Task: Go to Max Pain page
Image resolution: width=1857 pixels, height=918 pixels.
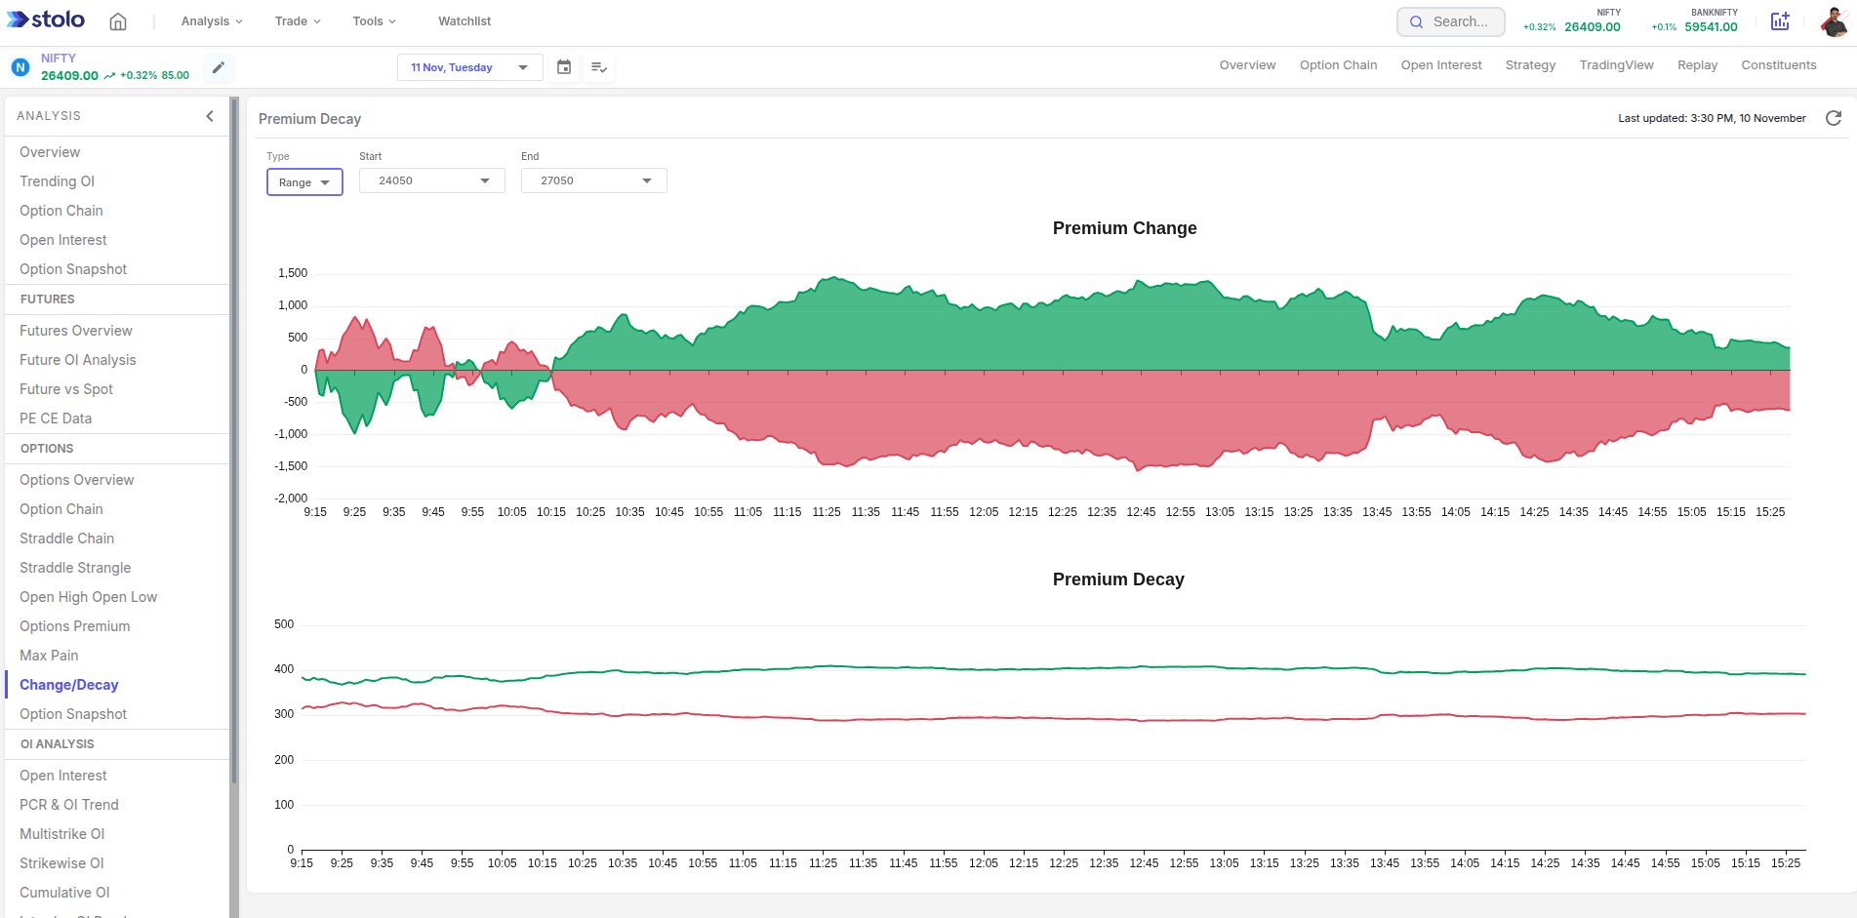Action: [49, 656]
